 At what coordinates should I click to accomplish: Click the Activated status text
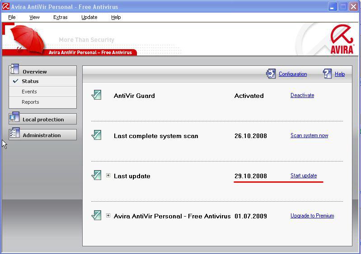249,96
